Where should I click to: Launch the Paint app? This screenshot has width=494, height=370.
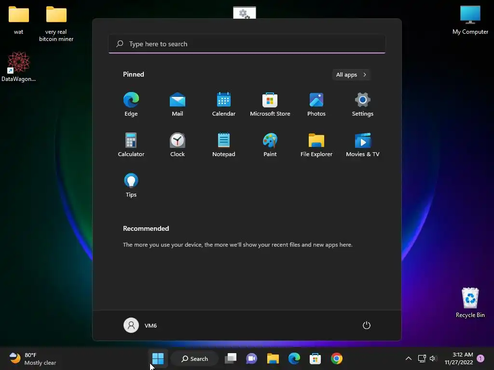270,145
